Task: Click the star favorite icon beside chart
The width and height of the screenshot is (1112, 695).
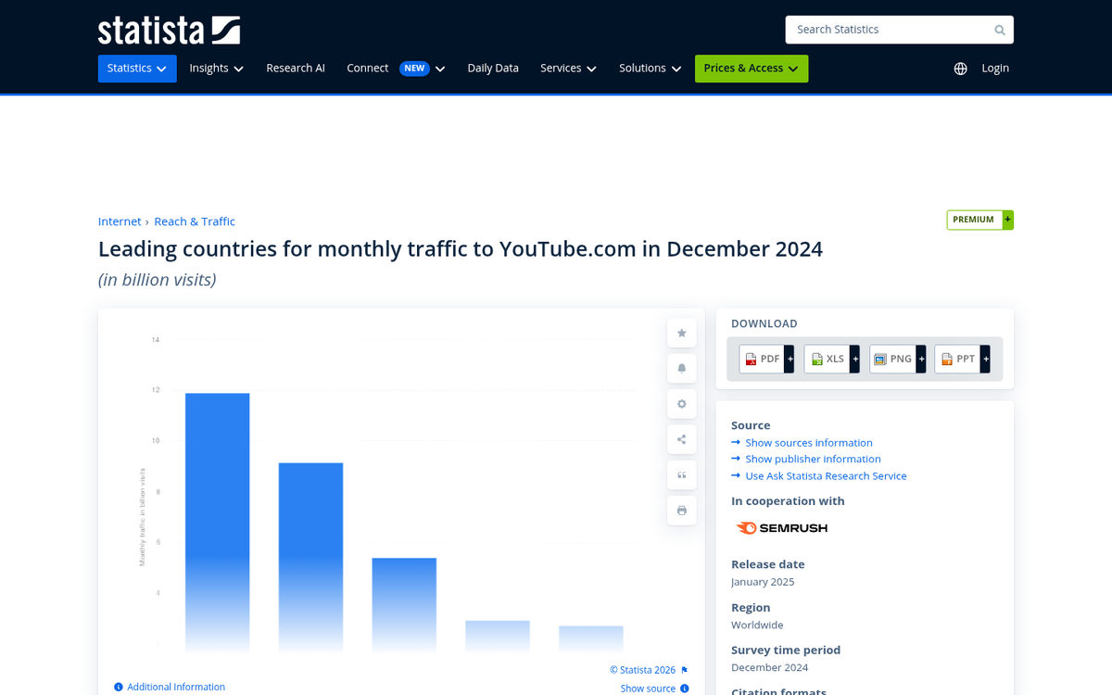Action: 681,333
